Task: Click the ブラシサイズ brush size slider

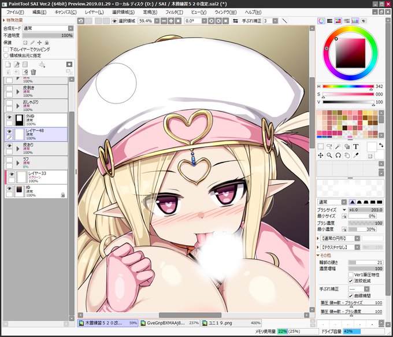Action: click(x=366, y=210)
